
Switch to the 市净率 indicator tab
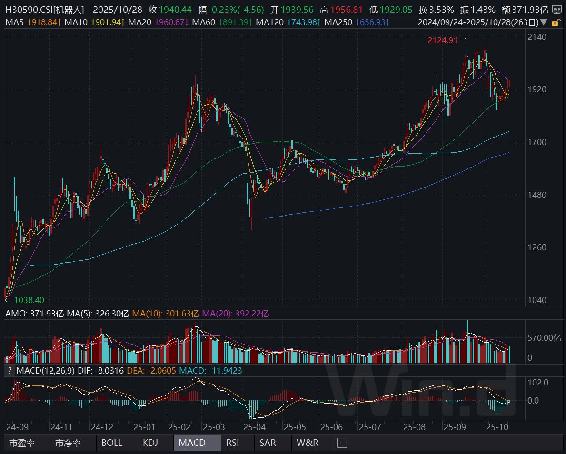pos(68,443)
